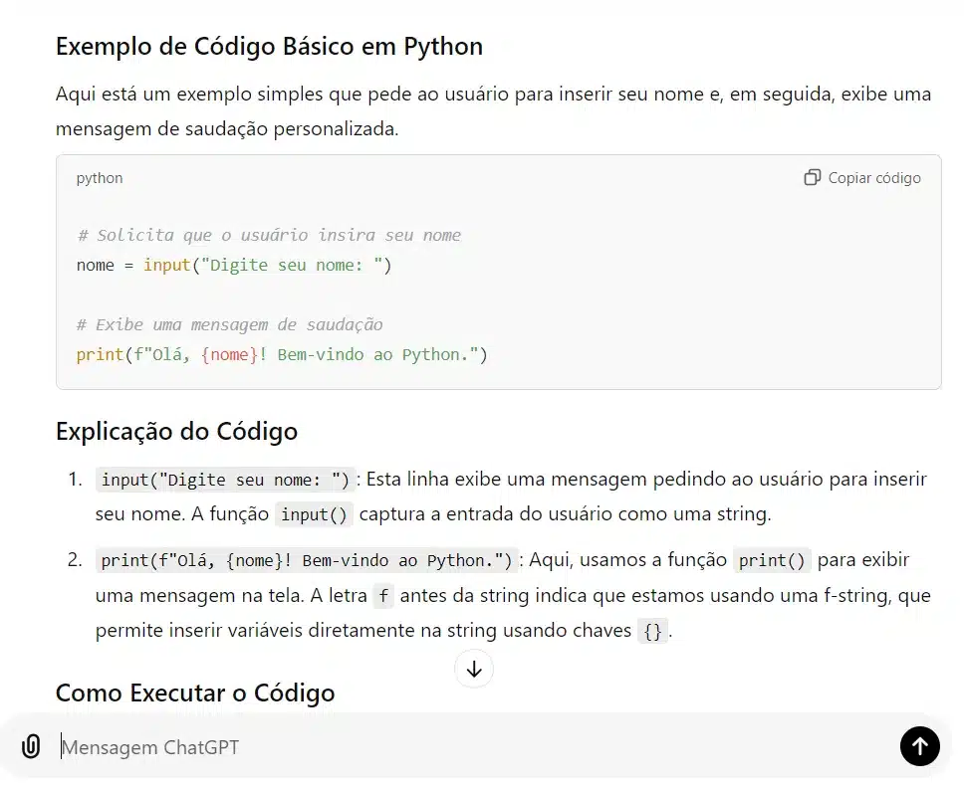Viewport: 964px width, 792px height.
Task: Select the heading Exemplo de Código Básico em Python
Action: coord(269,46)
